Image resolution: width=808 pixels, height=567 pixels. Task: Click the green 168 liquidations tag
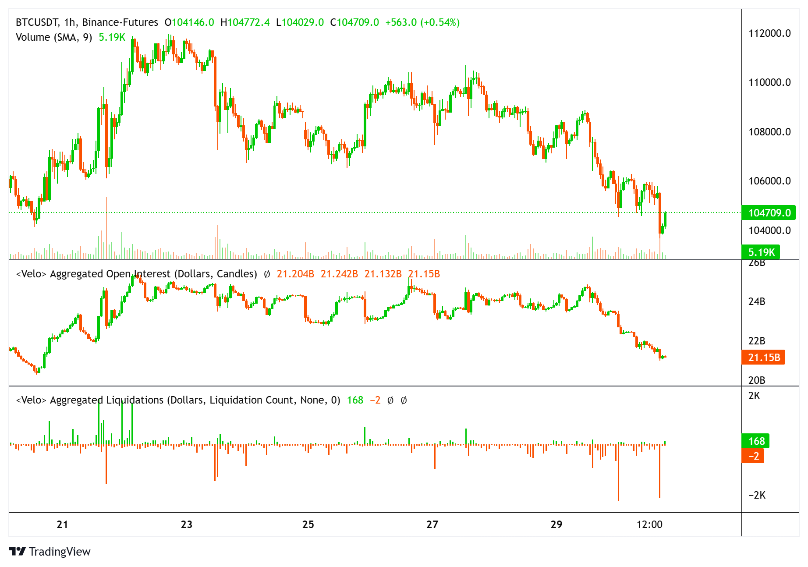click(x=756, y=441)
